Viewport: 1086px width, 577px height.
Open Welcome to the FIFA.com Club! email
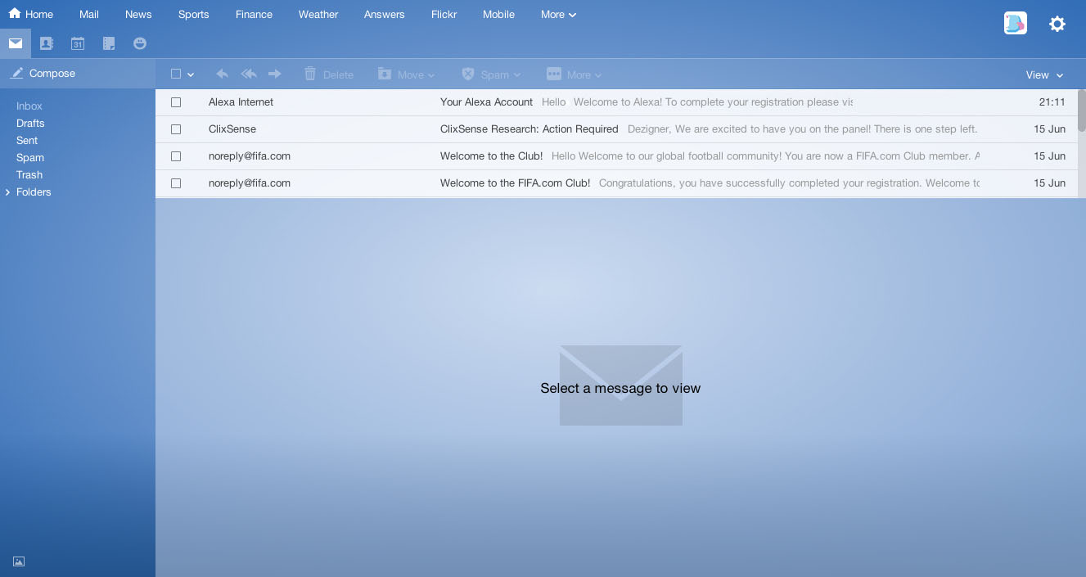pos(515,183)
